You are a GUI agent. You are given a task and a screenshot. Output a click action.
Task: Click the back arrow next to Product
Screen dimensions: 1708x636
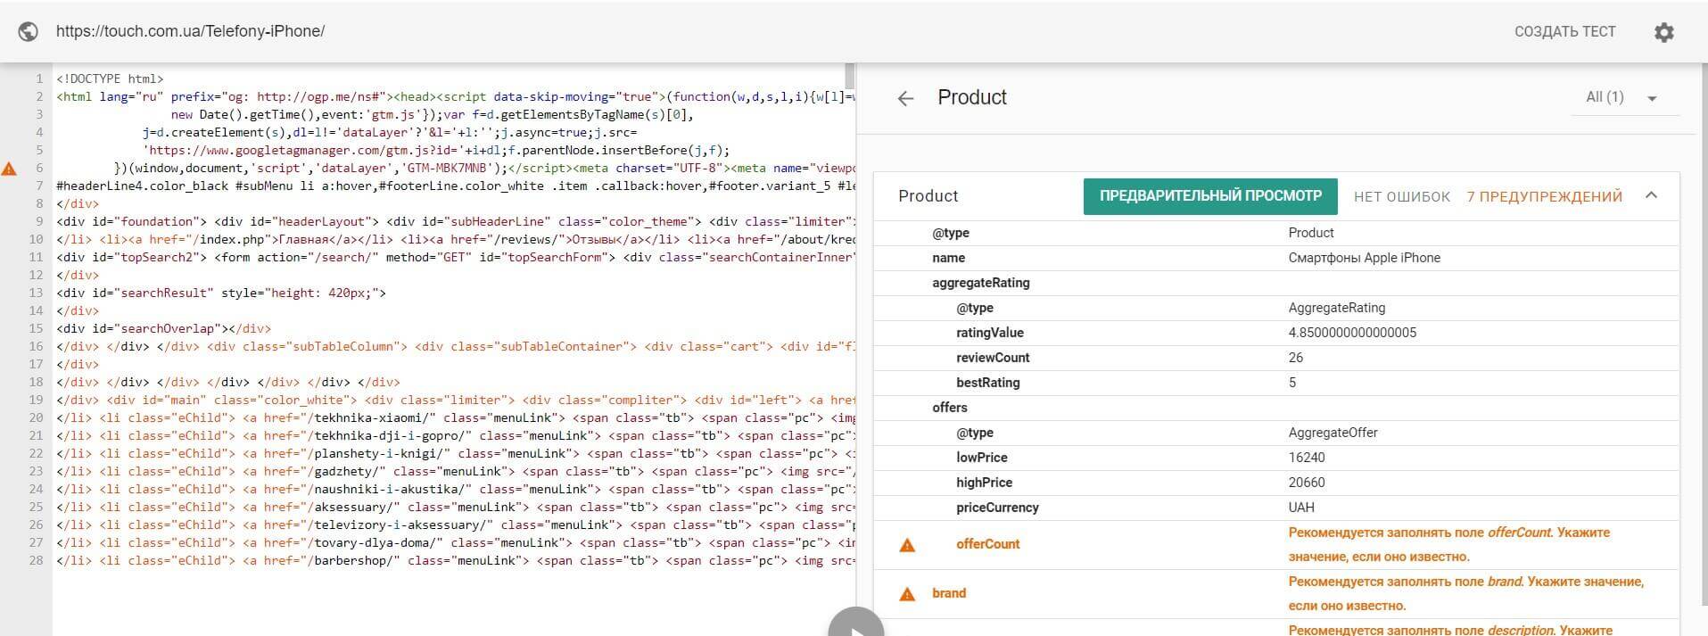905,98
